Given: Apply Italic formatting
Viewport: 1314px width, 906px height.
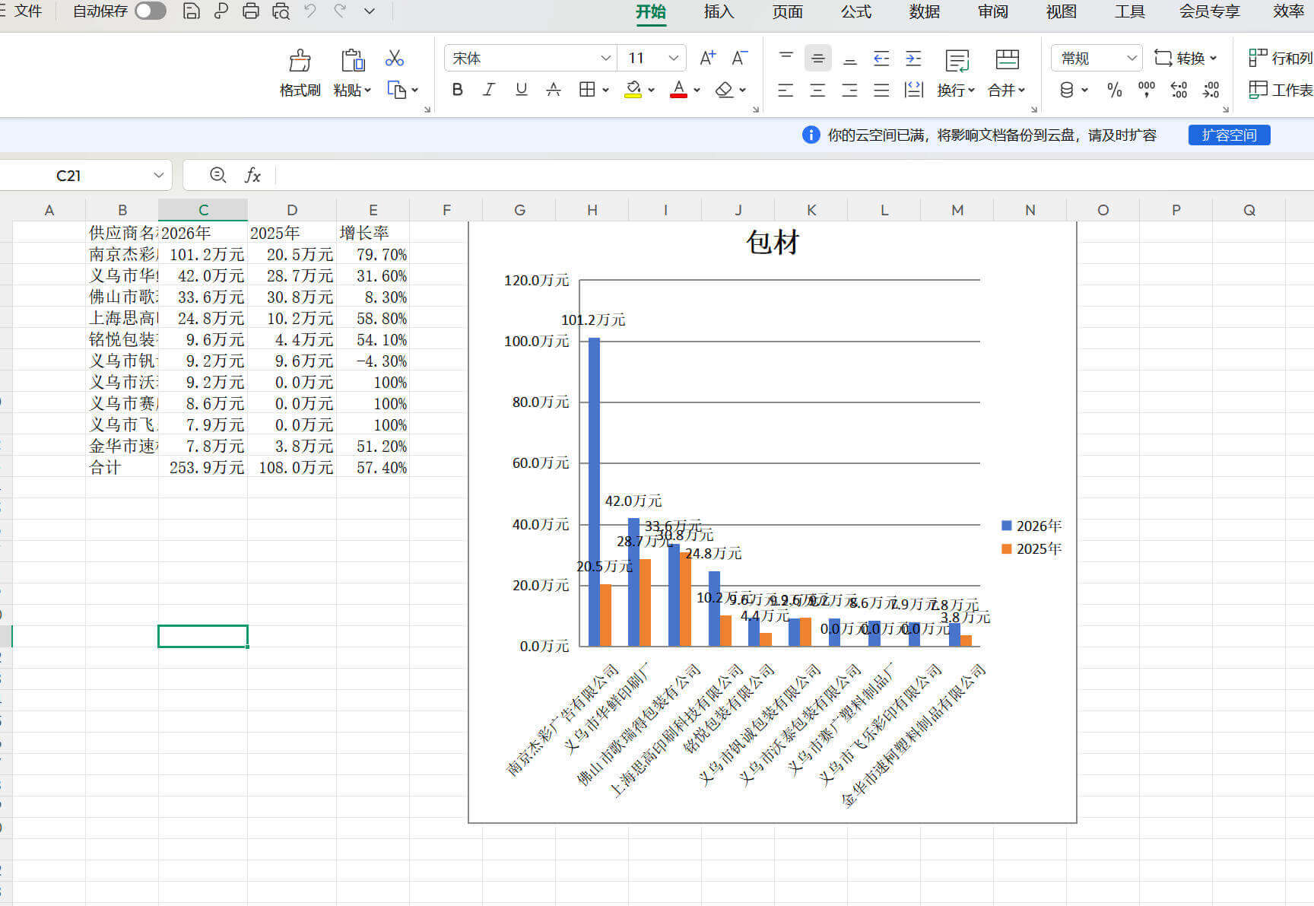Looking at the screenshot, I should tap(489, 90).
